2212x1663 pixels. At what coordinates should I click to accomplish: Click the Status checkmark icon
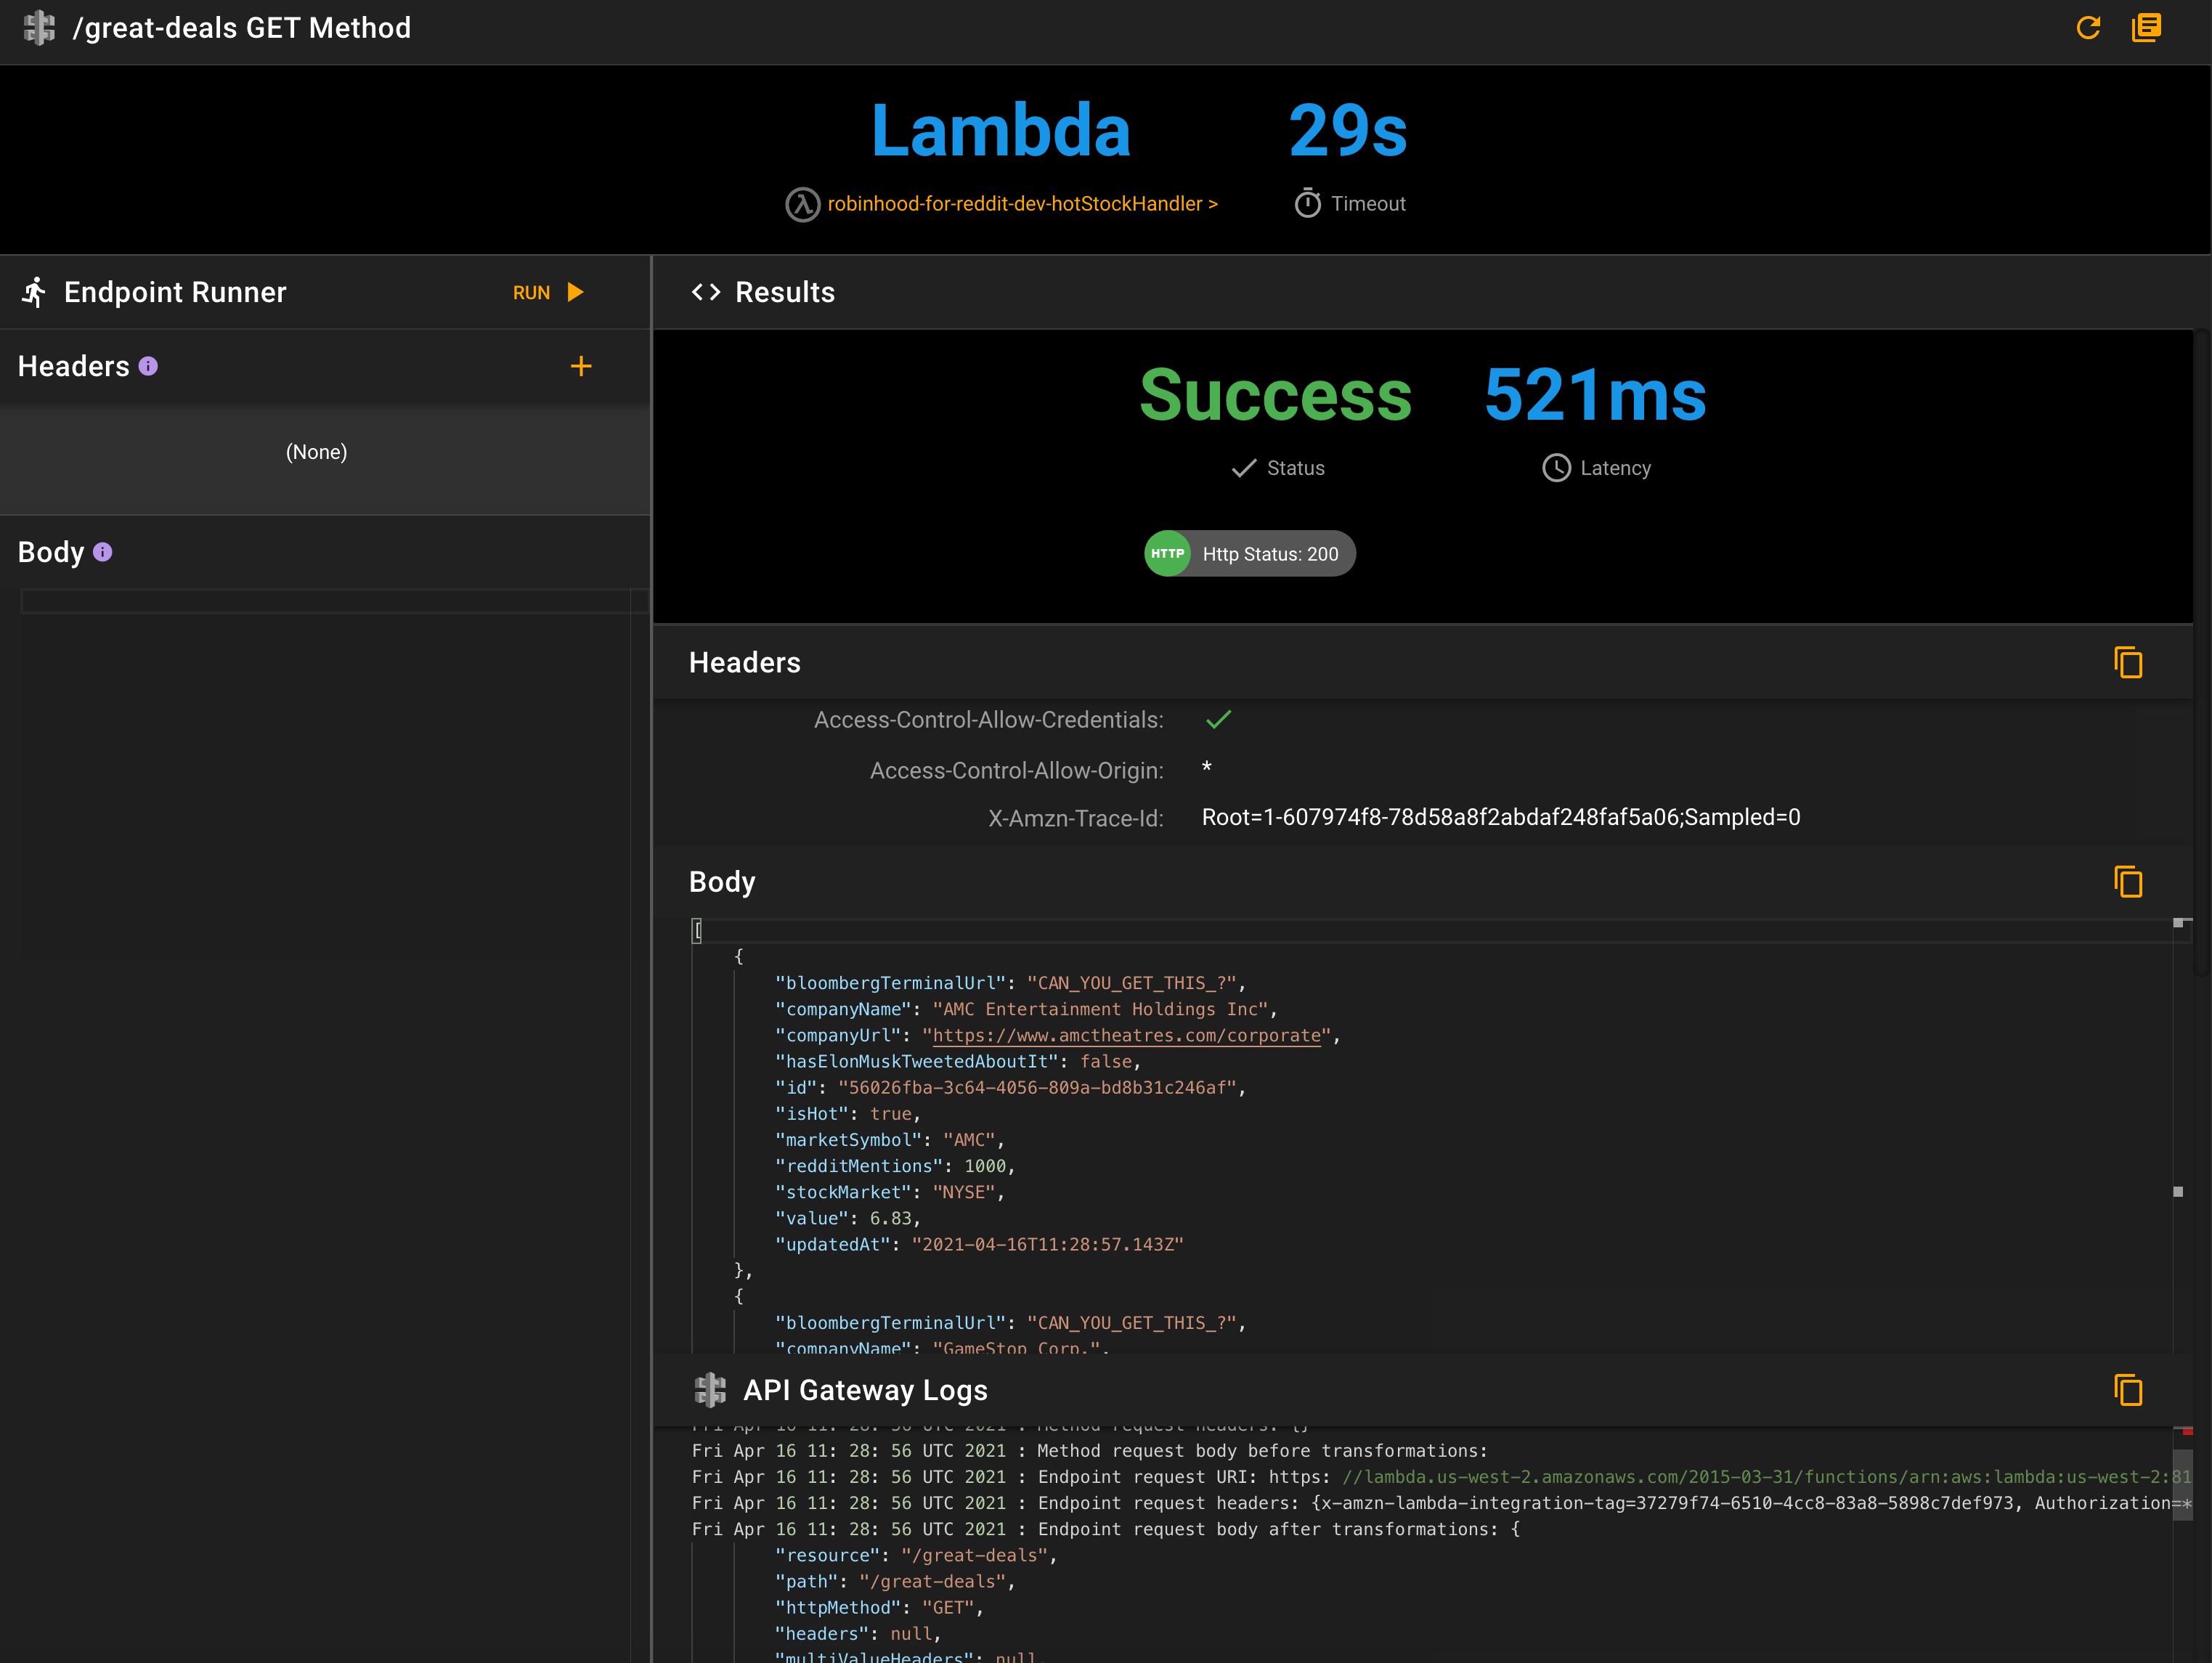coord(1243,468)
